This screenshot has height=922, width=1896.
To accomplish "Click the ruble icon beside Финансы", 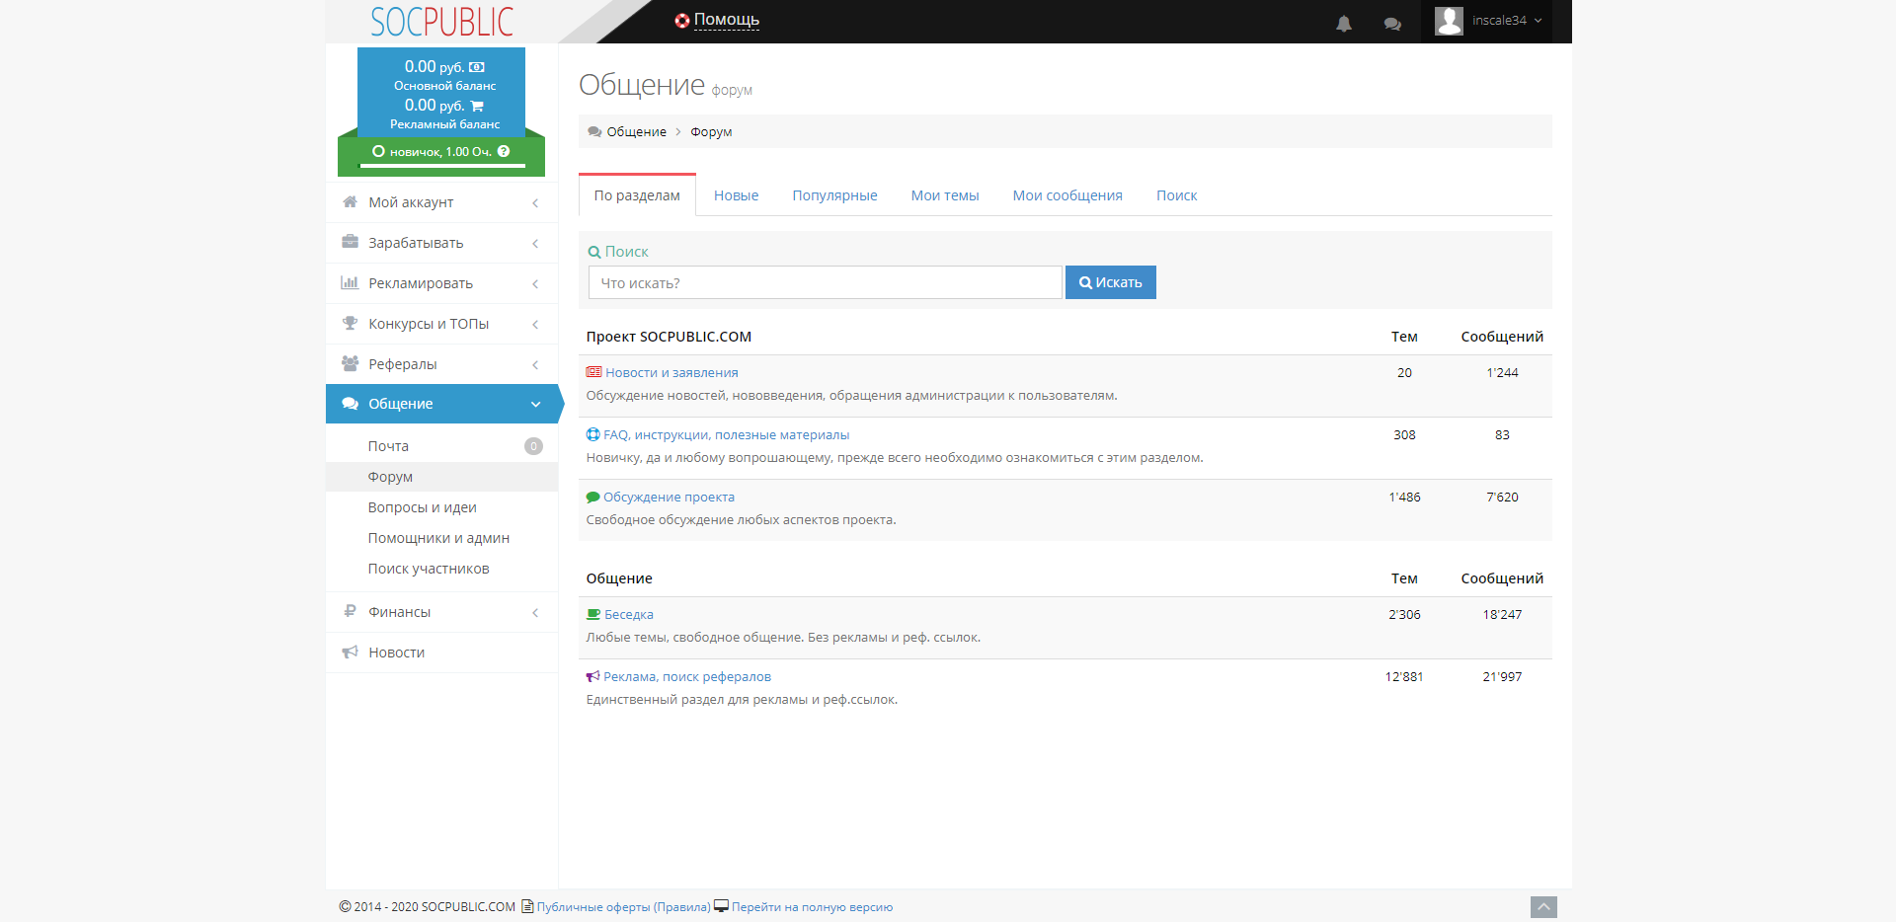I will click(x=350, y=611).
